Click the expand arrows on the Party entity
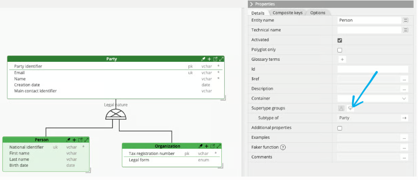This screenshot has height=180, width=418. pyautogui.click(x=221, y=59)
